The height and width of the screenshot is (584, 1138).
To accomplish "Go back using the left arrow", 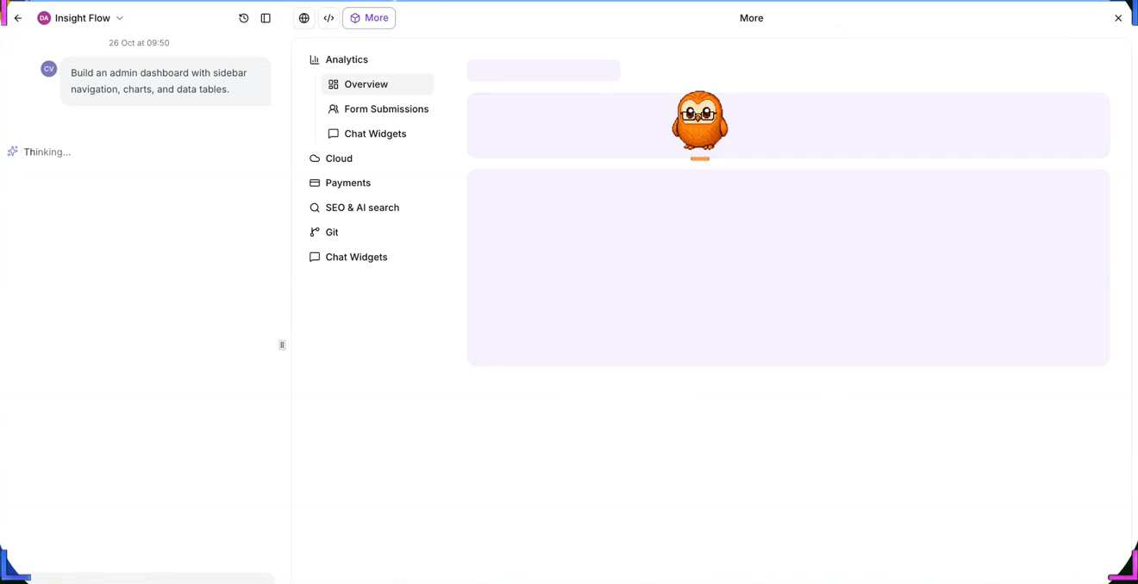I will coord(18,18).
